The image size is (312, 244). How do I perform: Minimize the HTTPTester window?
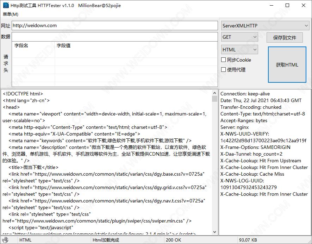click(x=272, y=5)
